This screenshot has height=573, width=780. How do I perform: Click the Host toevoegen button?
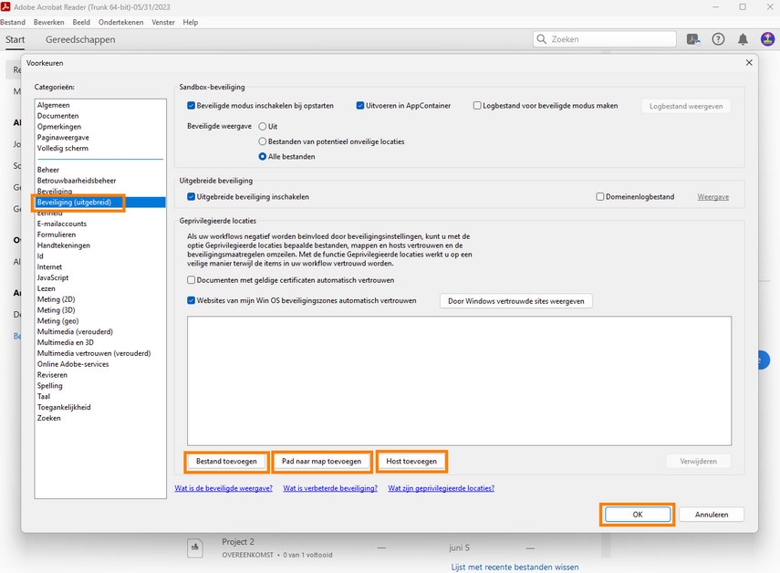point(411,461)
